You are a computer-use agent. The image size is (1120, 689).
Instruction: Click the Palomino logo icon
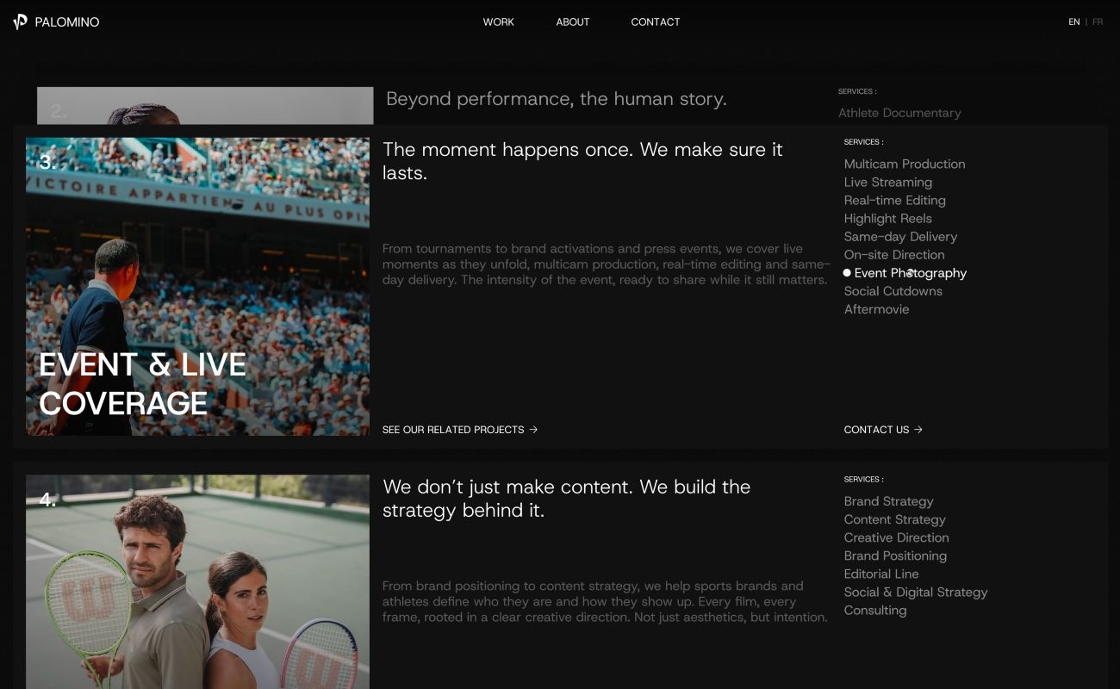click(x=20, y=22)
